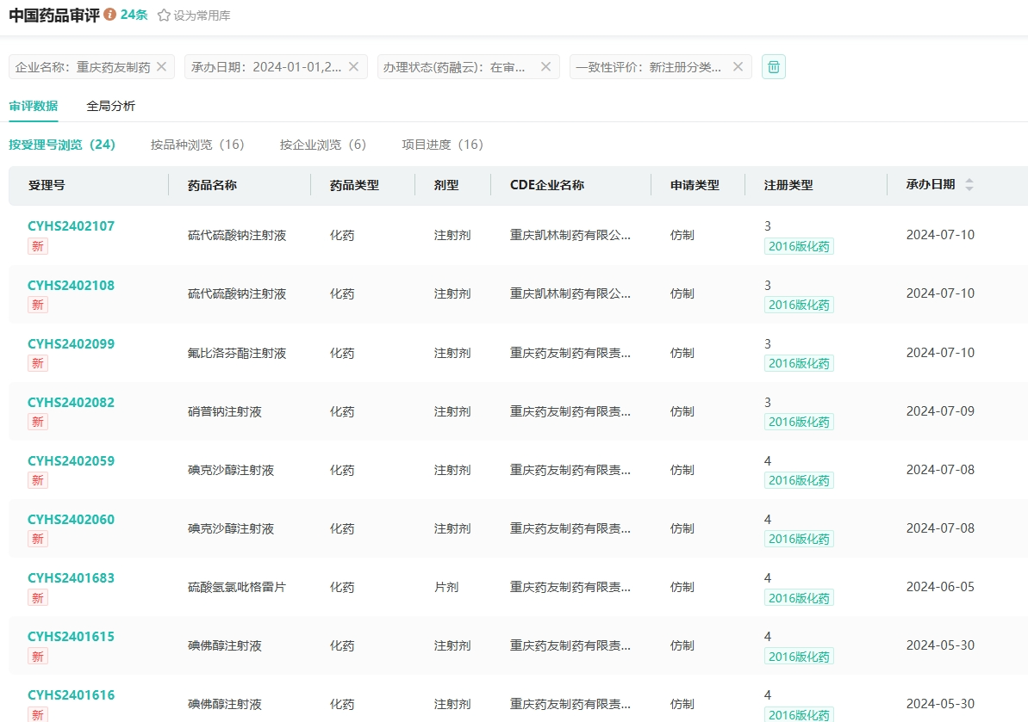This screenshot has height=722, width=1028.
Task: Open the 按品种浏览 (16) view
Action: pyautogui.click(x=197, y=145)
